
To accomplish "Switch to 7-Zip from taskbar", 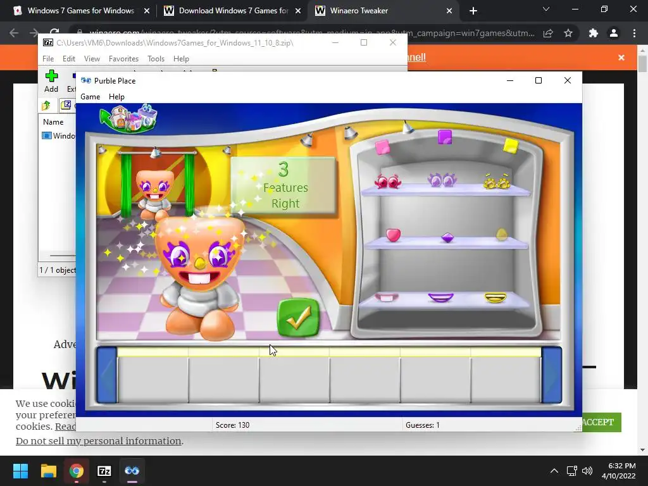I will pyautogui.click(x=104, y=471).
